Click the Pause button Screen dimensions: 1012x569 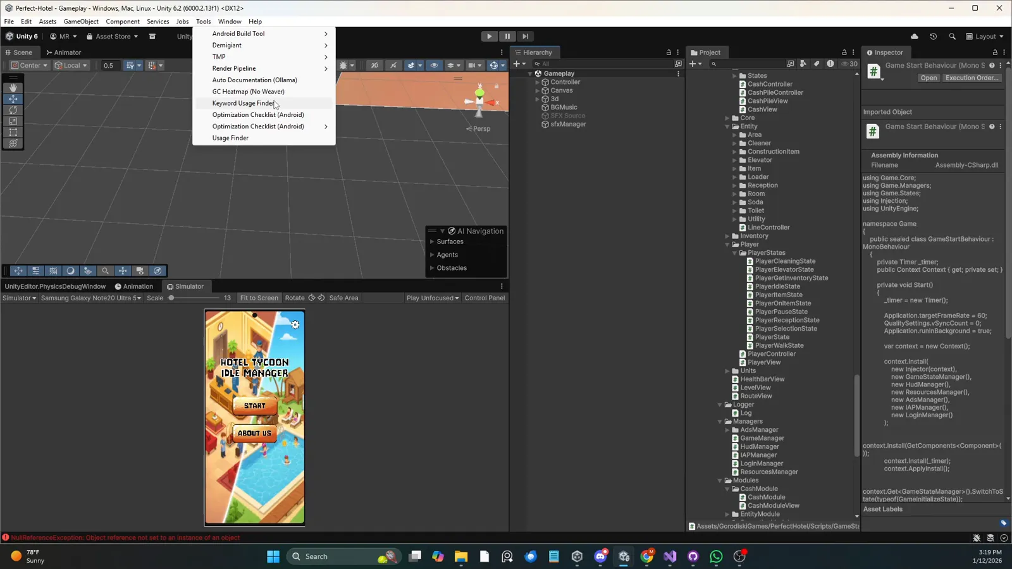[507, 37]
